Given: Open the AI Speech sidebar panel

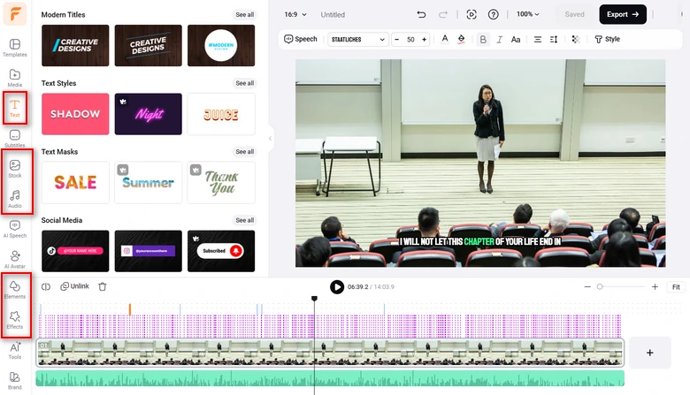Looking at the screenshot, I should (15, 229).
